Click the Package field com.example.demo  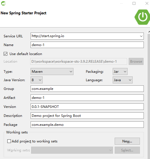[x=87, y=124]
